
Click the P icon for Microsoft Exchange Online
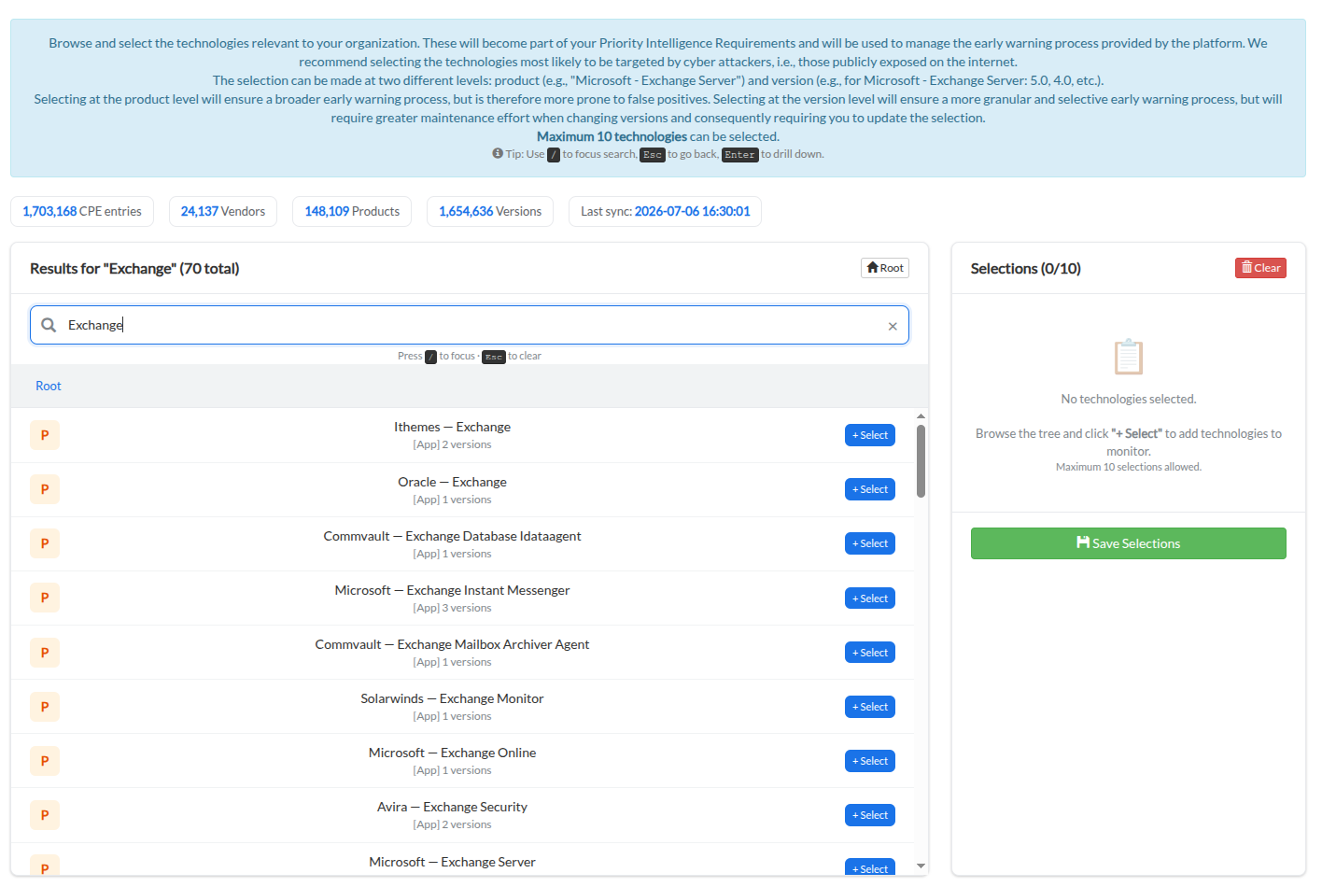click(45, 761)
